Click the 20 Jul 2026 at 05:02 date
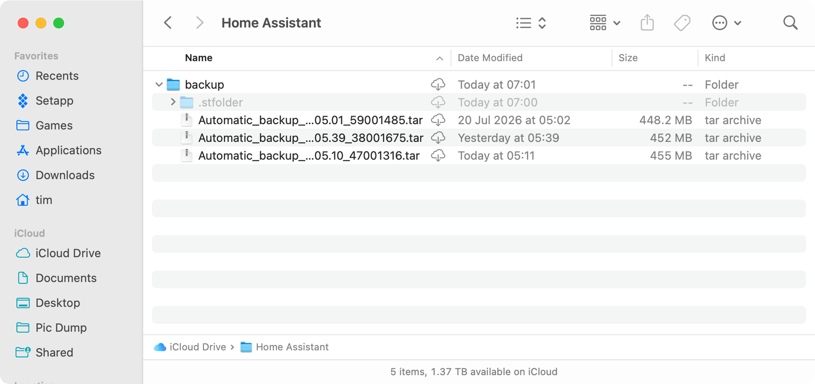The image size is (815, 384). 514,120
